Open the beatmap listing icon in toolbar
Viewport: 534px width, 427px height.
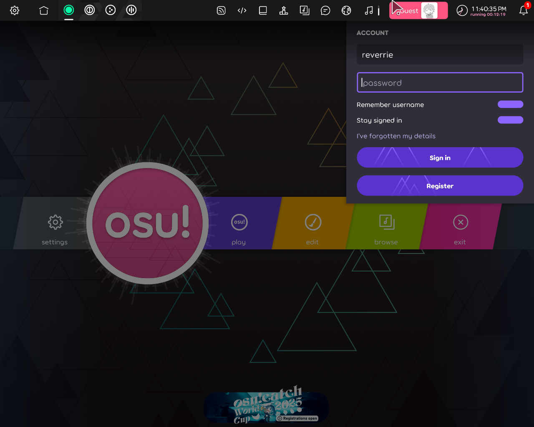(305, 10)
